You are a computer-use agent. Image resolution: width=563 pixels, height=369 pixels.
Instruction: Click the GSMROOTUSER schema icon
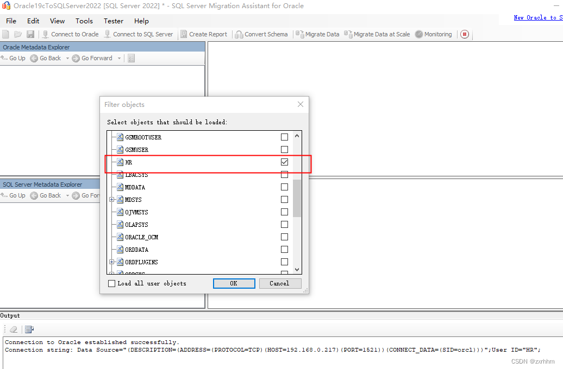click(120, 137)
